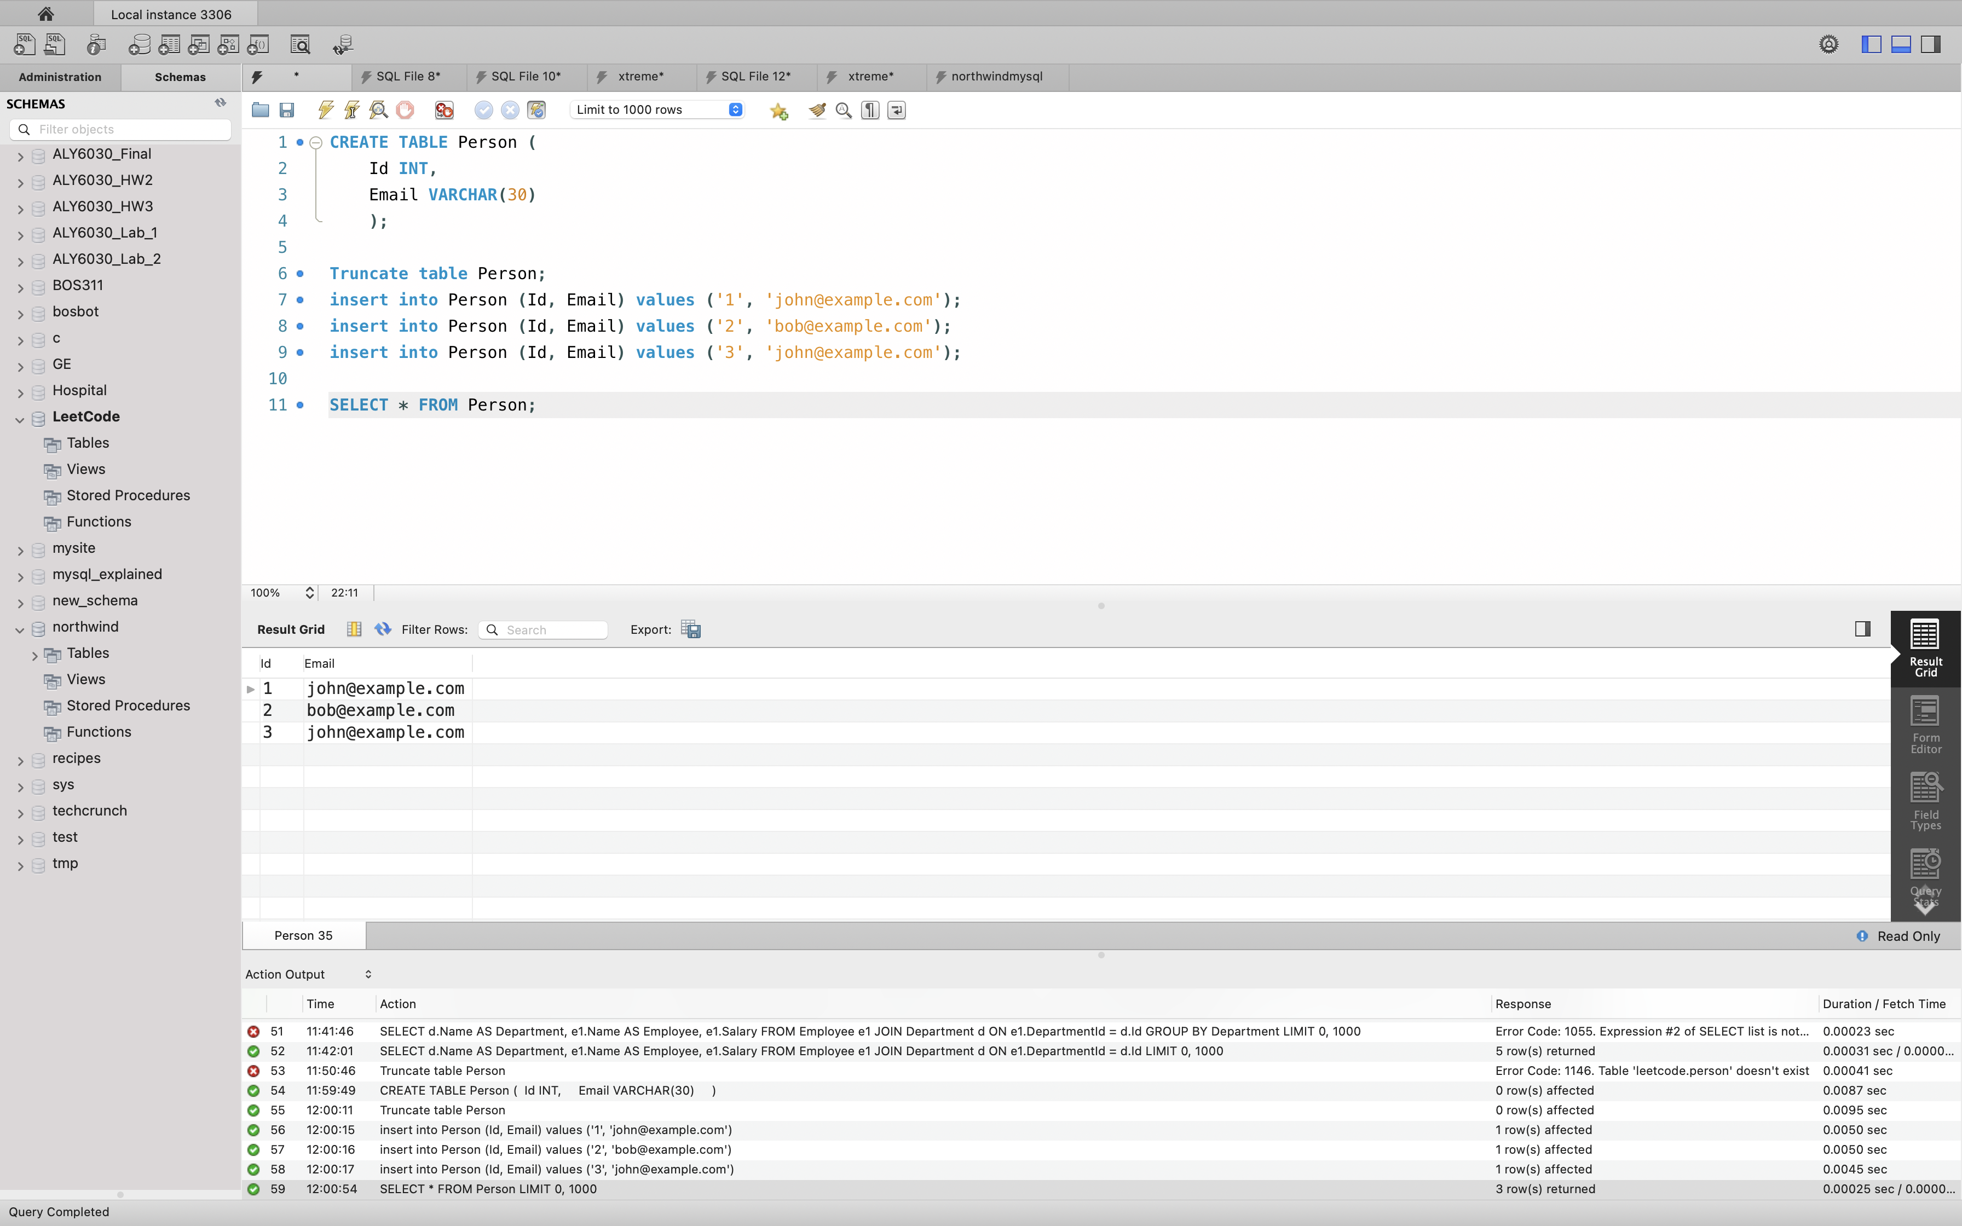Open the Limit to 1000 rows dropdown

[657, 109]
